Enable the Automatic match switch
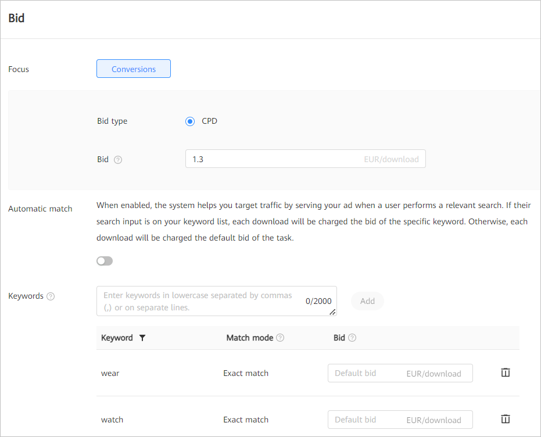541x437 pixels. 105,261
